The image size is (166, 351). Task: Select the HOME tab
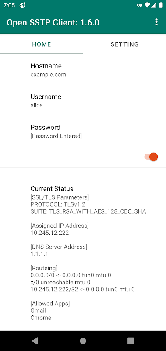[x=42, y=44]
